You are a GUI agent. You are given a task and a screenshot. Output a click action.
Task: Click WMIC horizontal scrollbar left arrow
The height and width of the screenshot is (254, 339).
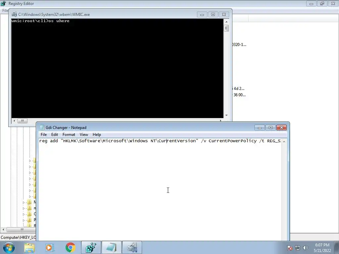14,121
